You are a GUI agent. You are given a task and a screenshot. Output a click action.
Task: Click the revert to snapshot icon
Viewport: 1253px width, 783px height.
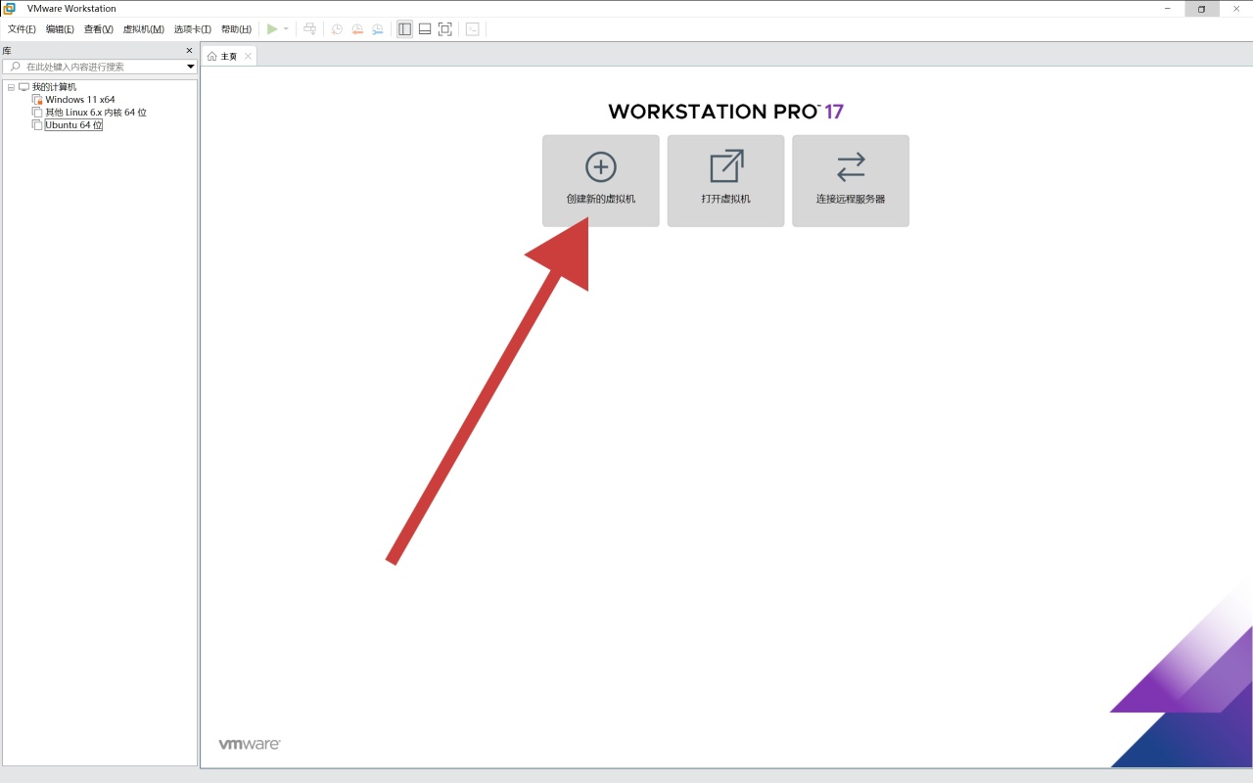(x=357, y=29)
